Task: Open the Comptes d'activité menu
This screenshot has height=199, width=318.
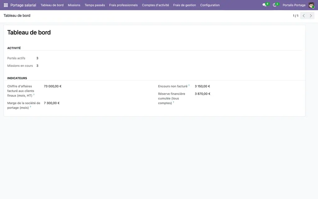Action: 155,5
